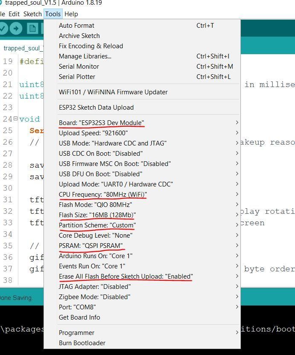This screenshot has height=355, width=295.
Task: Open the Help menu
Action: (71, 14)
